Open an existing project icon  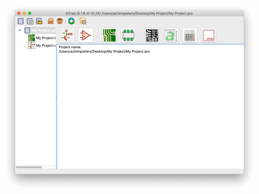click(39, 21)
